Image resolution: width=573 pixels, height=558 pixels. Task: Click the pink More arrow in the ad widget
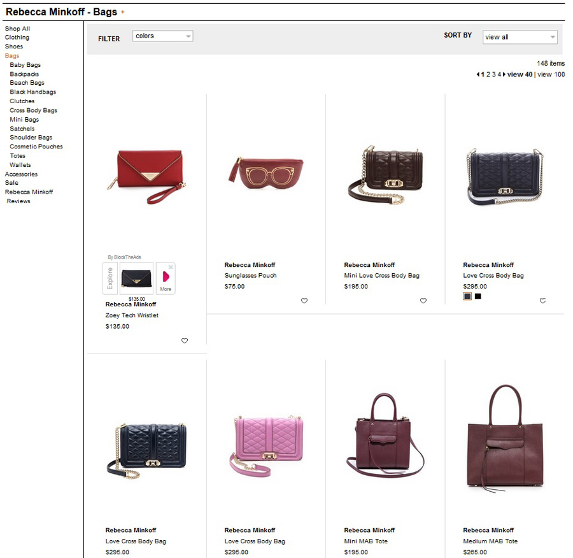(x=166, y=276)
